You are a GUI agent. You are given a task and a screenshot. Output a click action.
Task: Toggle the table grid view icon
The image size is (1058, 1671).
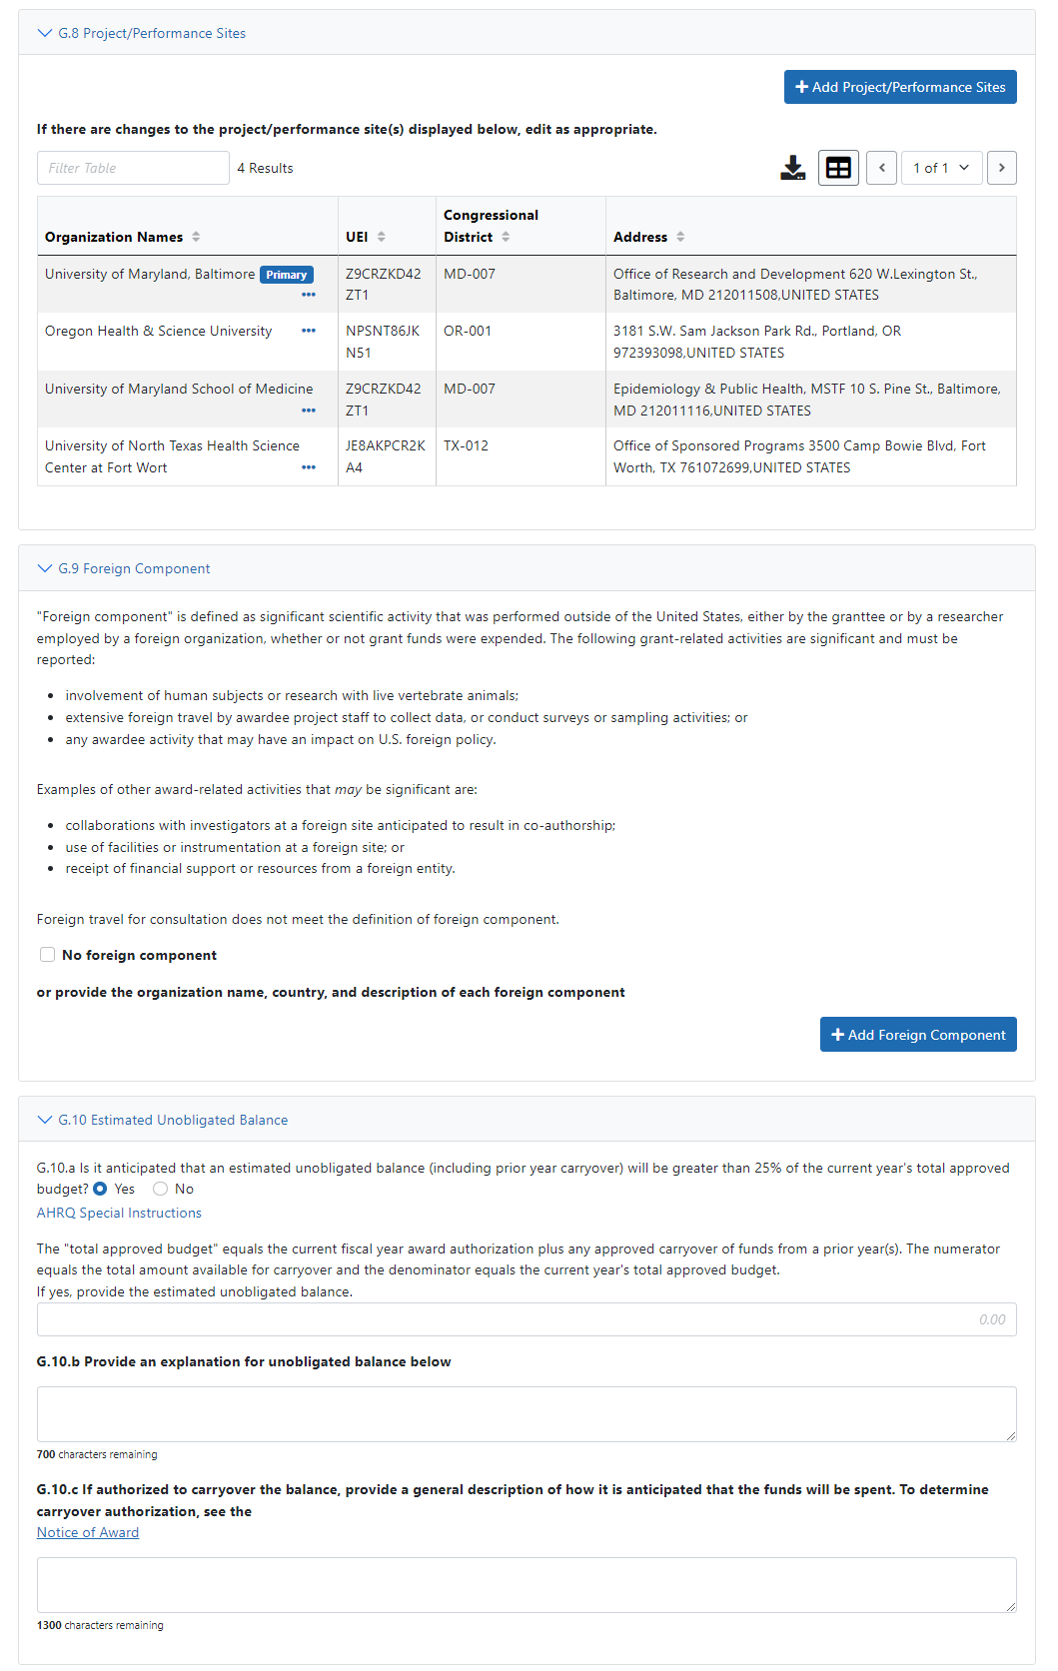point(838,168)
